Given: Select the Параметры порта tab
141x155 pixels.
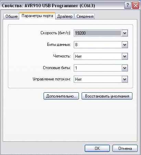Looking at the screenshot, I should pyautogui.click(x=37, y=16).
